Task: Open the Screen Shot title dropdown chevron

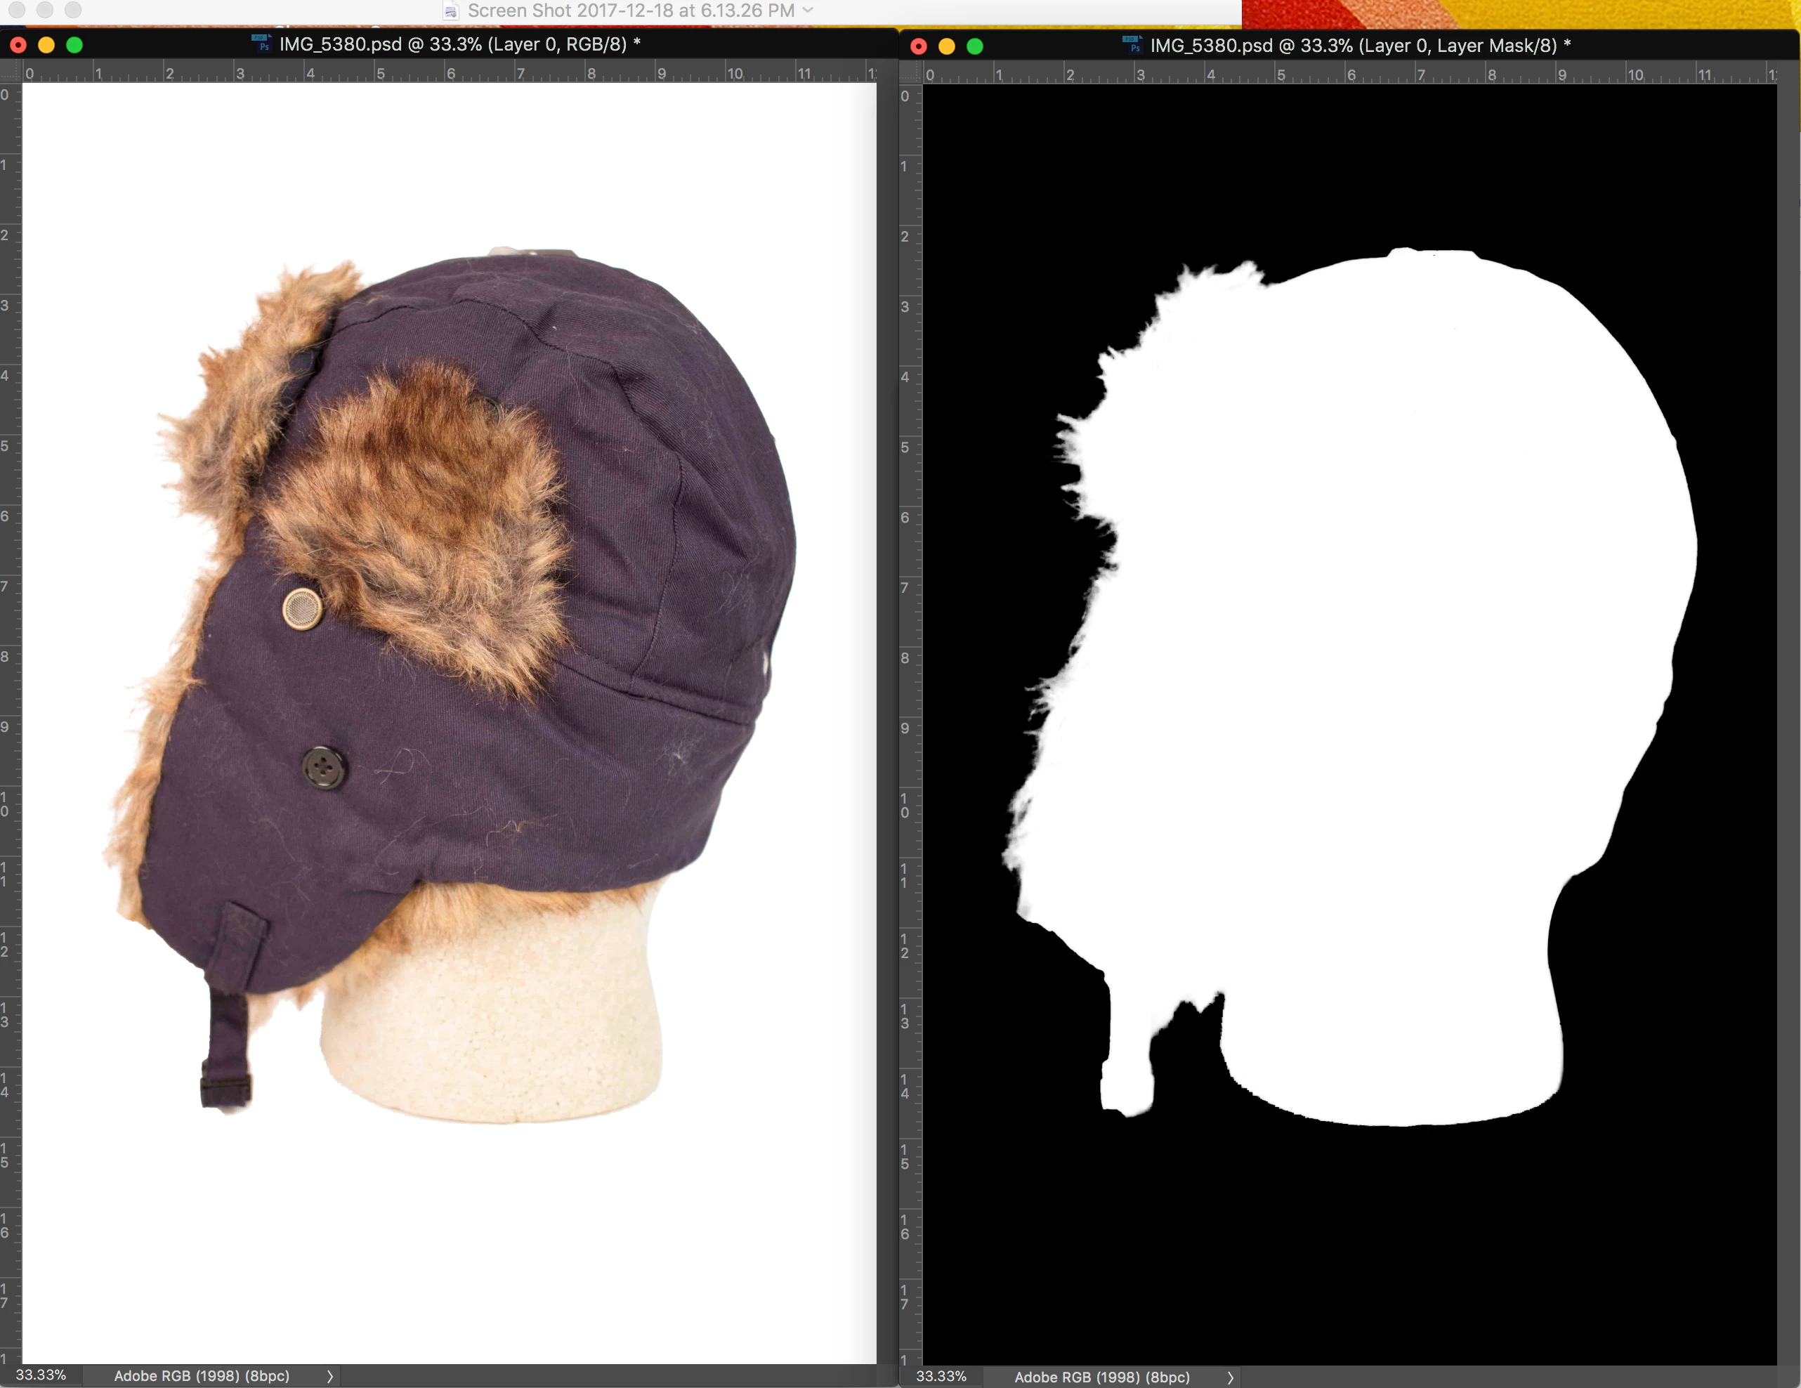Action: 808,11
